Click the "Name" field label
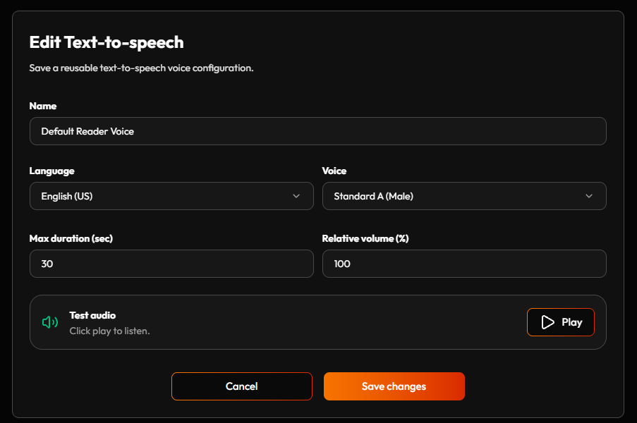 click(x=43, y=106)
